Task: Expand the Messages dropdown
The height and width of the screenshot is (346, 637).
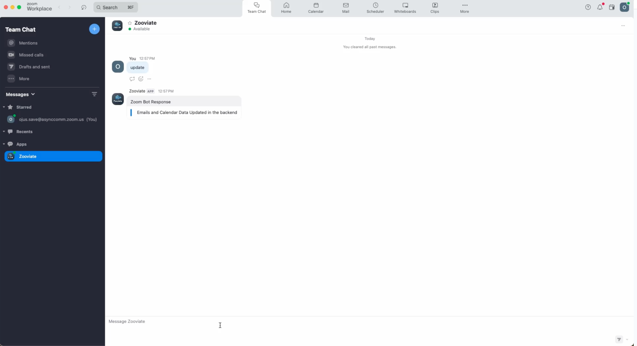Action: (33, 94)
